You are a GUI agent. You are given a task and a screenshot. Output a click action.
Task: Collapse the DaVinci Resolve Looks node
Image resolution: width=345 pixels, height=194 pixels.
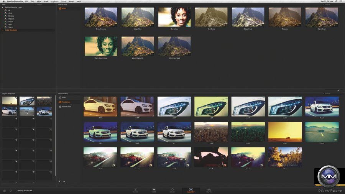point(3,7)
